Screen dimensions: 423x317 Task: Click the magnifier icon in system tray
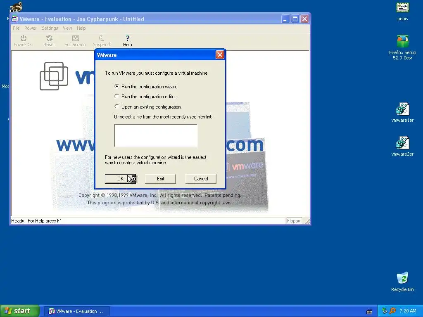[392, 311]
